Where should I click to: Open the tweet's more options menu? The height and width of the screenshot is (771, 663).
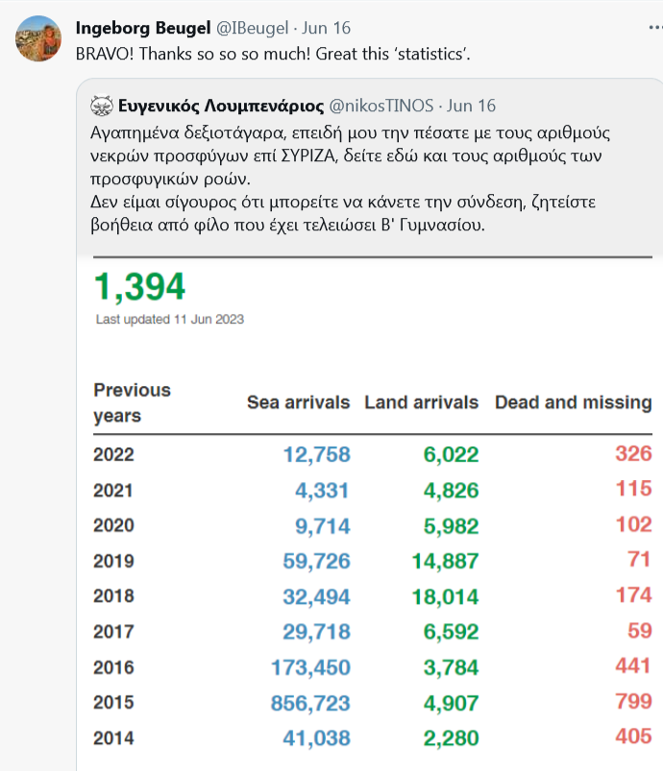pyautogui.click(x=655, y=28)
